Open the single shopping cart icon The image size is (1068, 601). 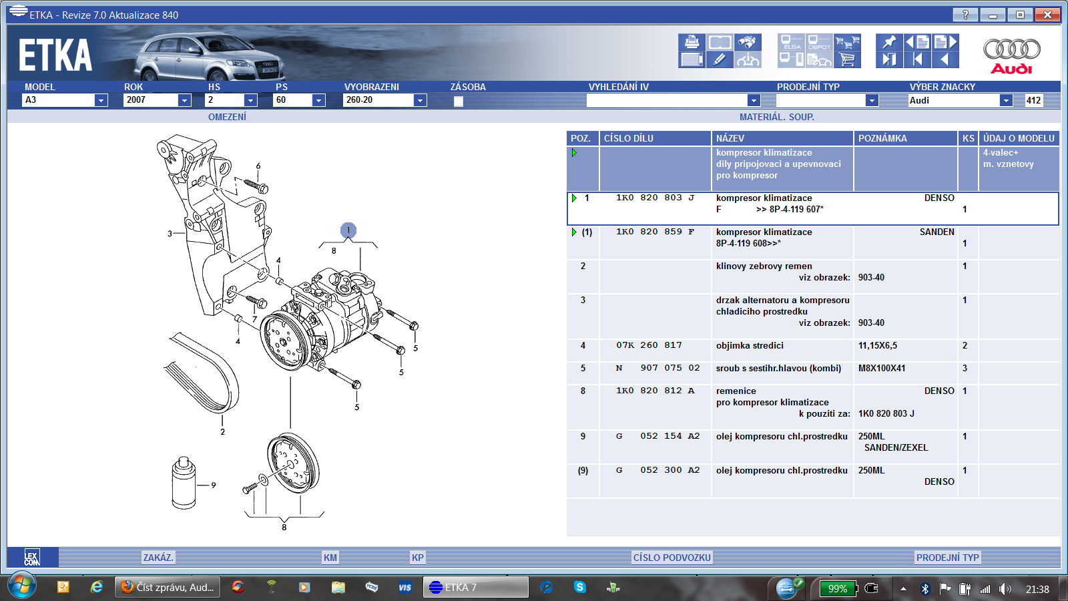[847, 59]
